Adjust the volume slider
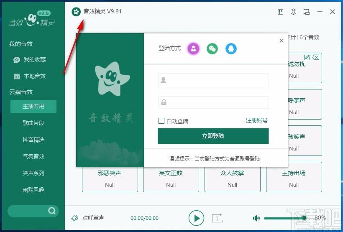The image size is (343, 232). pos(285,218)
